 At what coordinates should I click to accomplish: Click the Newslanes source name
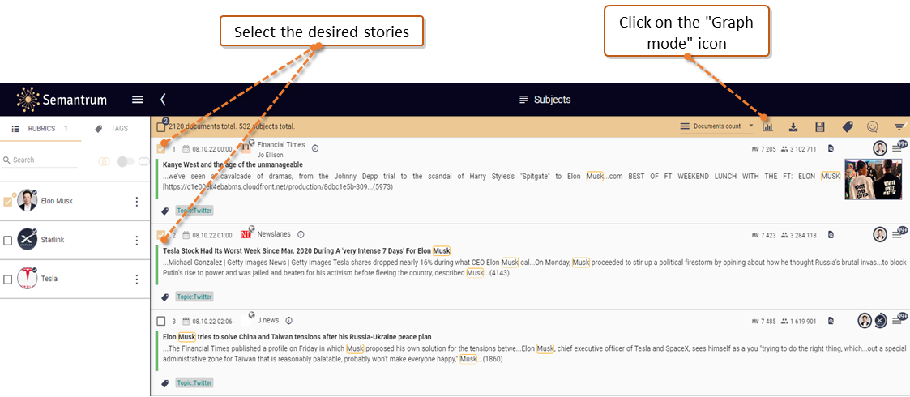(274, 234)
